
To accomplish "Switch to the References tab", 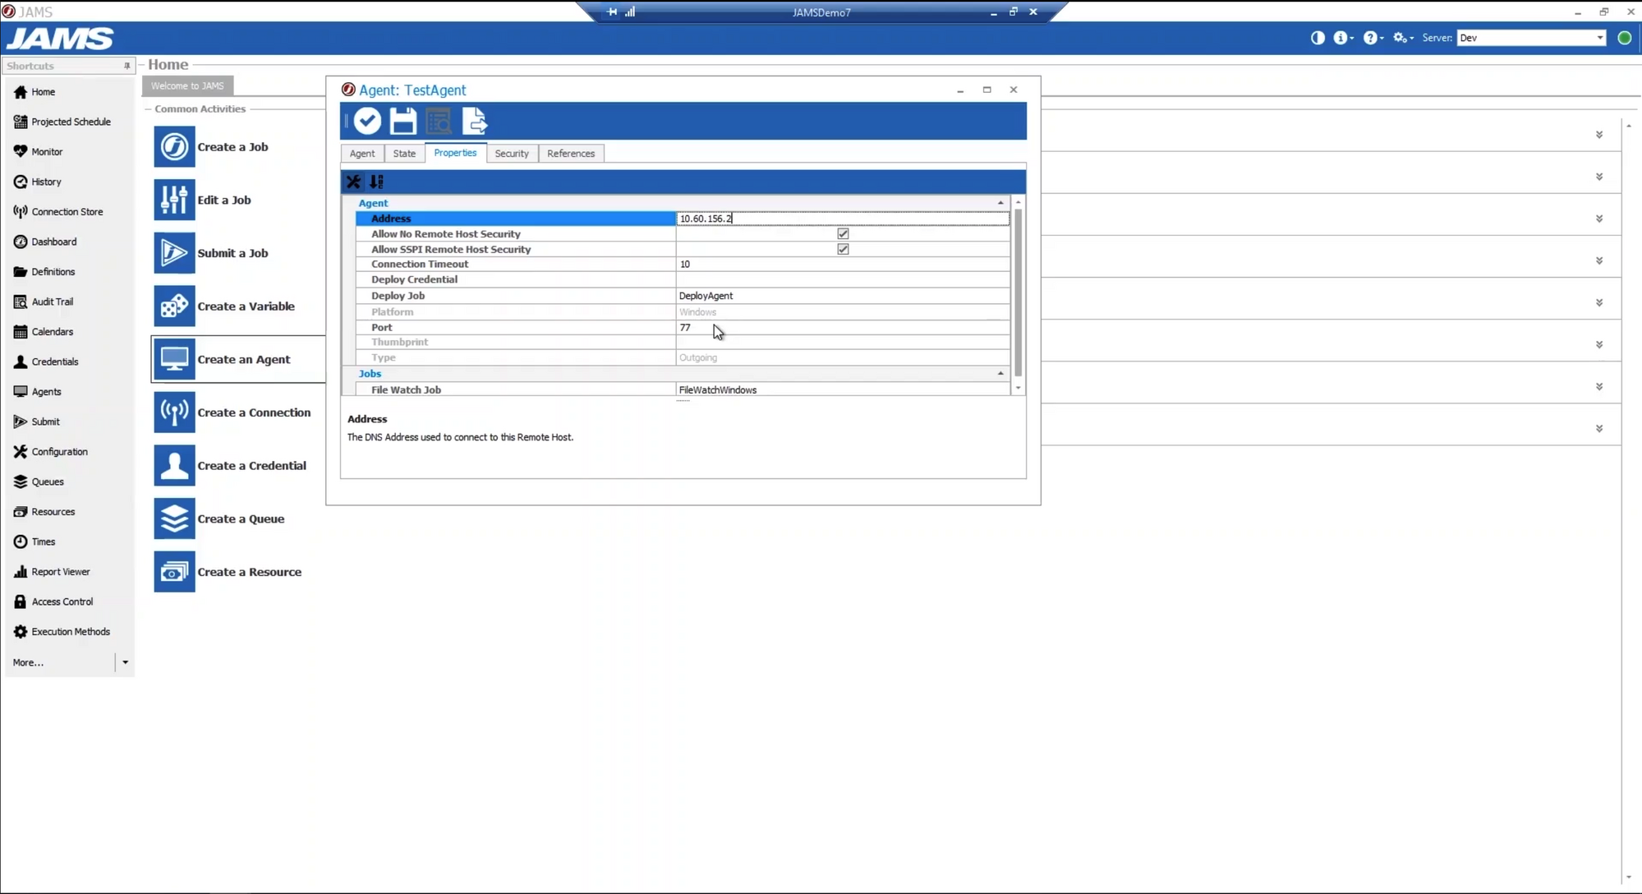I will pyautogui.click(x=570, y=154).
